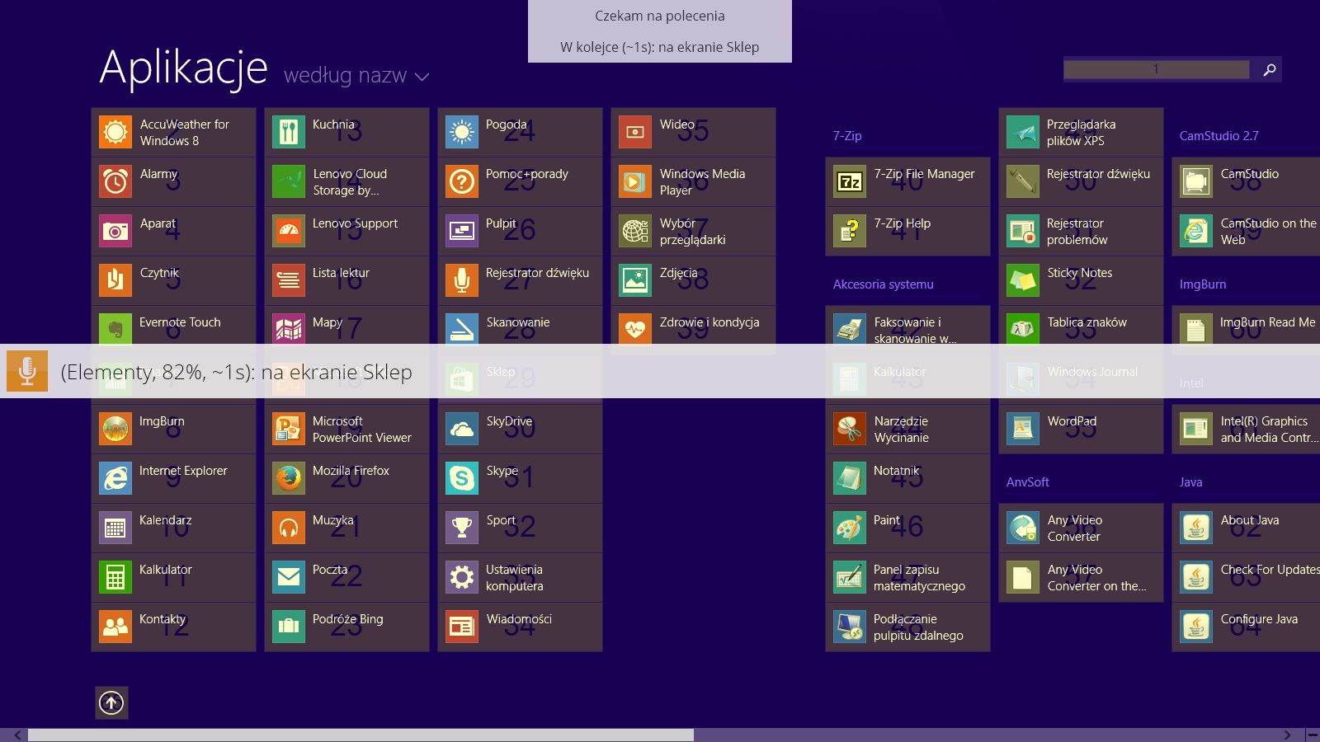
Task: Open the Pomoc+porady tile
Action: [520, 181]
